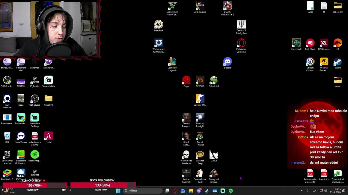Click the Goose Goose Duck shortcut
The width and height of the screenshot is (348, 195).
200,176
